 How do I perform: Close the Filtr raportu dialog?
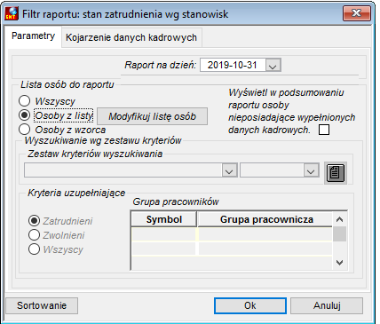pos(357,13)
